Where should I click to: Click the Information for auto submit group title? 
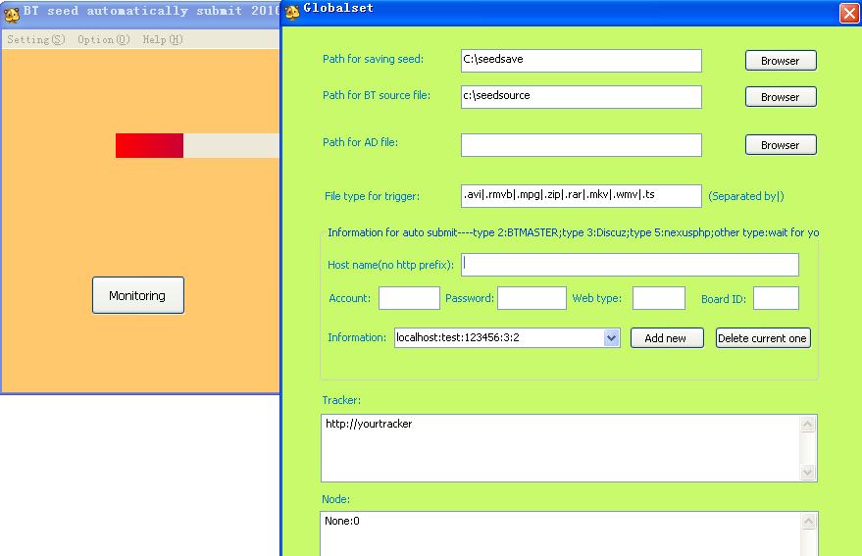[x=573, y=232]
